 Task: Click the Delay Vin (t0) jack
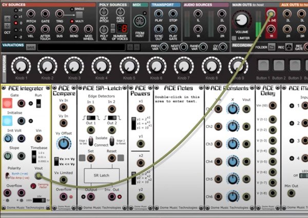[273, 105]
